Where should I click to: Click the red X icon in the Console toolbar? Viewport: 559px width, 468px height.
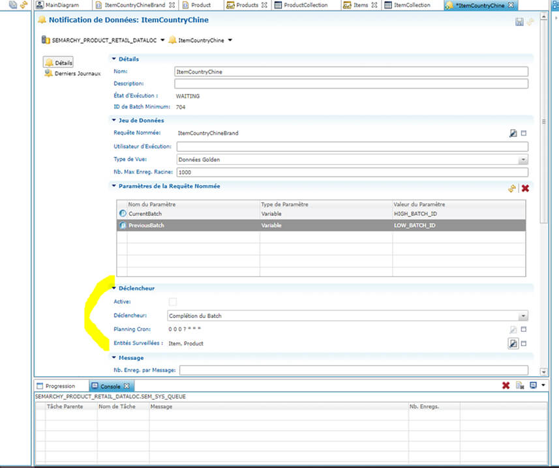[x=506, y=386]
